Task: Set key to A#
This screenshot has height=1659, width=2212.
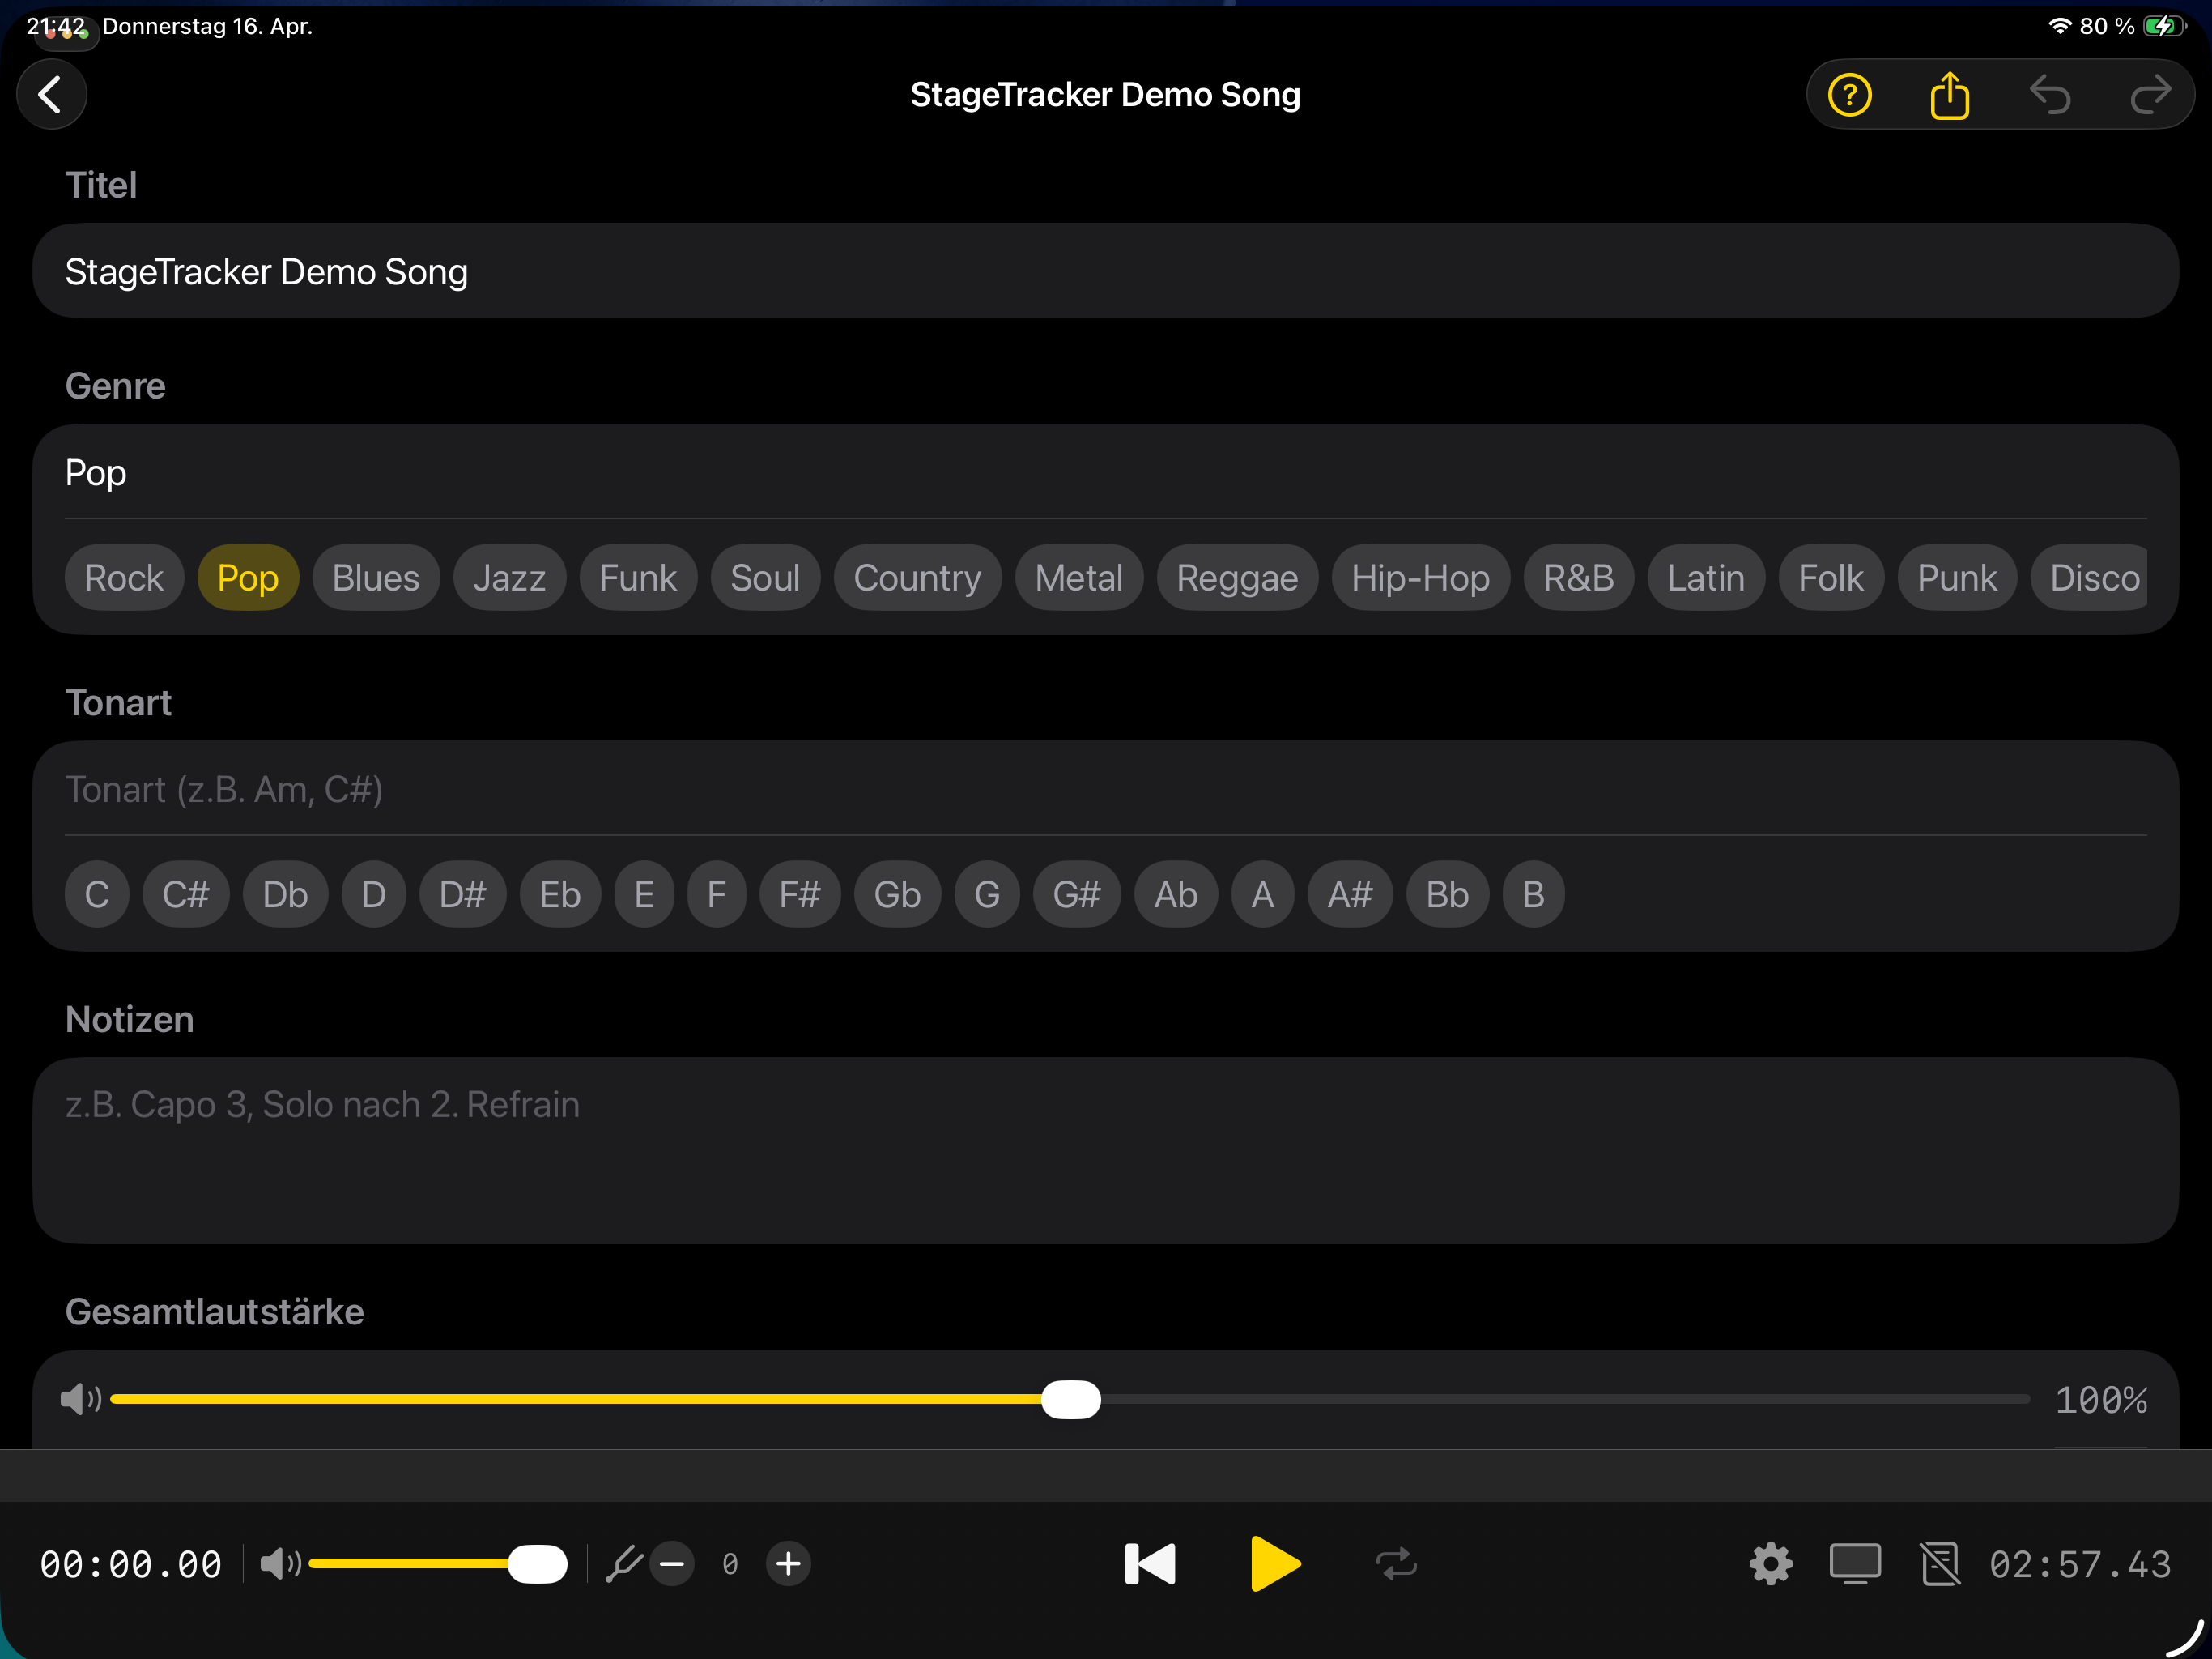Action: pyautogui.click(x=1350, y=893)
